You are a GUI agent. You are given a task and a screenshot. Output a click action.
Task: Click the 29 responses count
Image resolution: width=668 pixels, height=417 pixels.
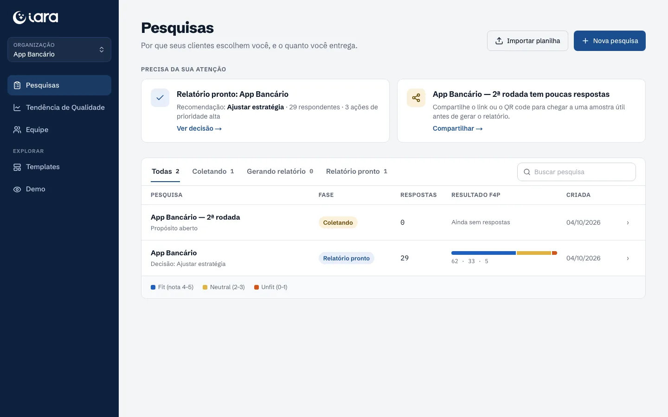click(x=405, y=258)
